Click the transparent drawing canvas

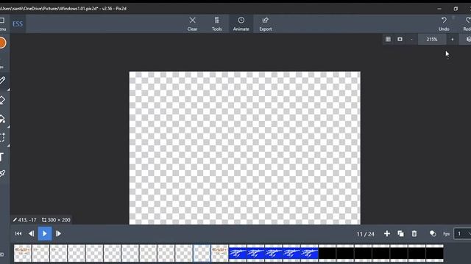pos(245,148)
